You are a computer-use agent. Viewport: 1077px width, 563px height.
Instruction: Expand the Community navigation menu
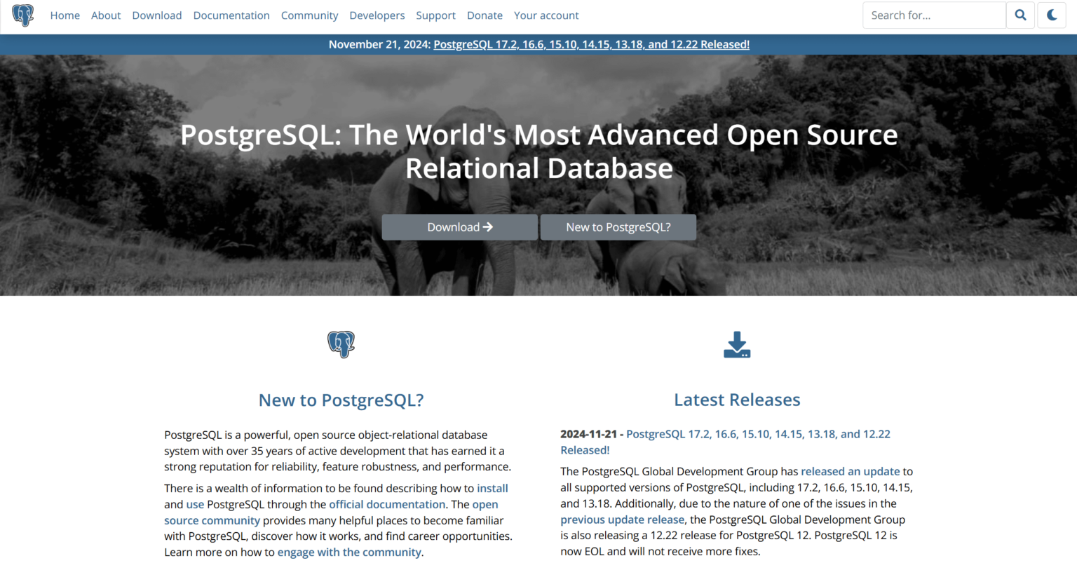309,15
